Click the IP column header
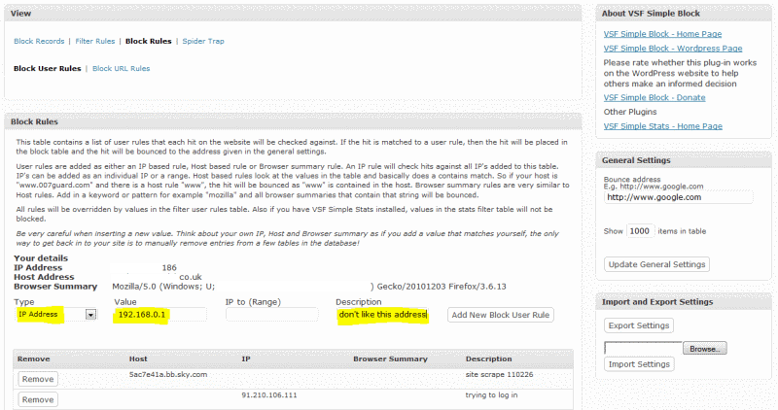Viewport: 778px width, 410px height. [246, 359]
